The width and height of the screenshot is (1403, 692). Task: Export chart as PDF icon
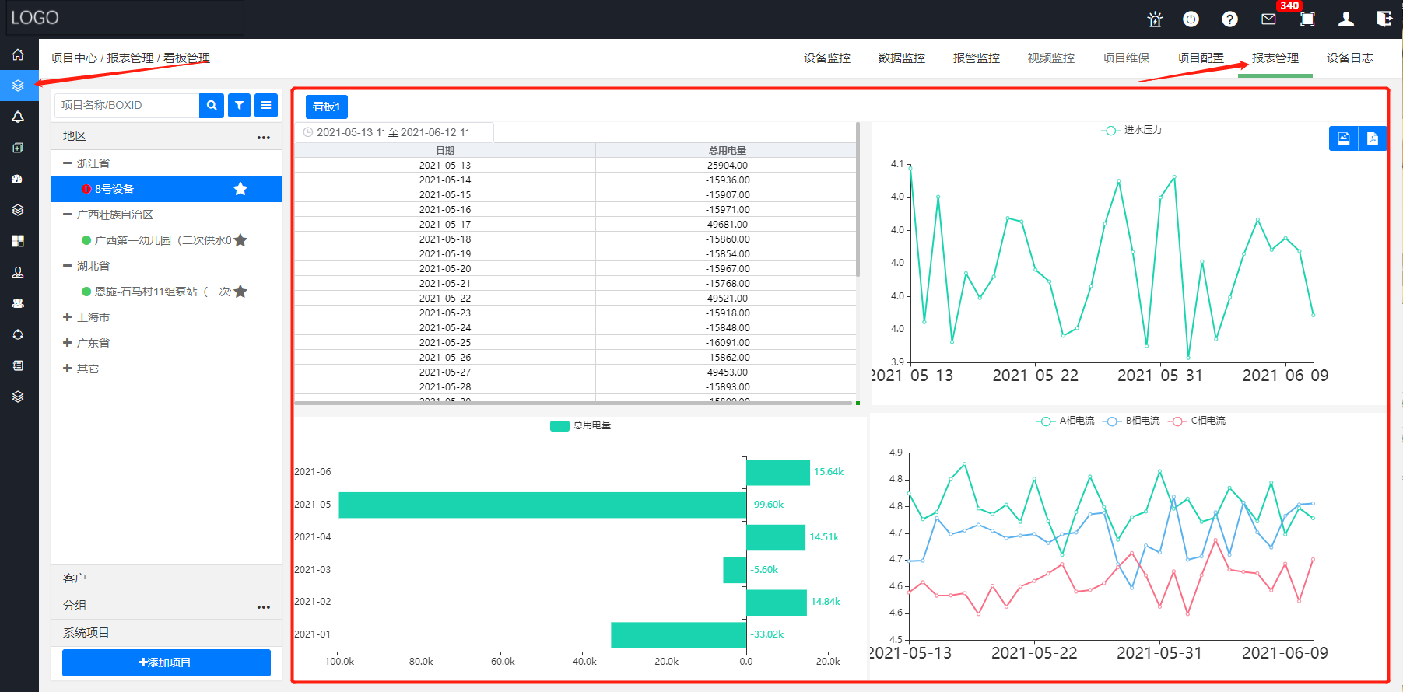click(x=1372, y=138)
